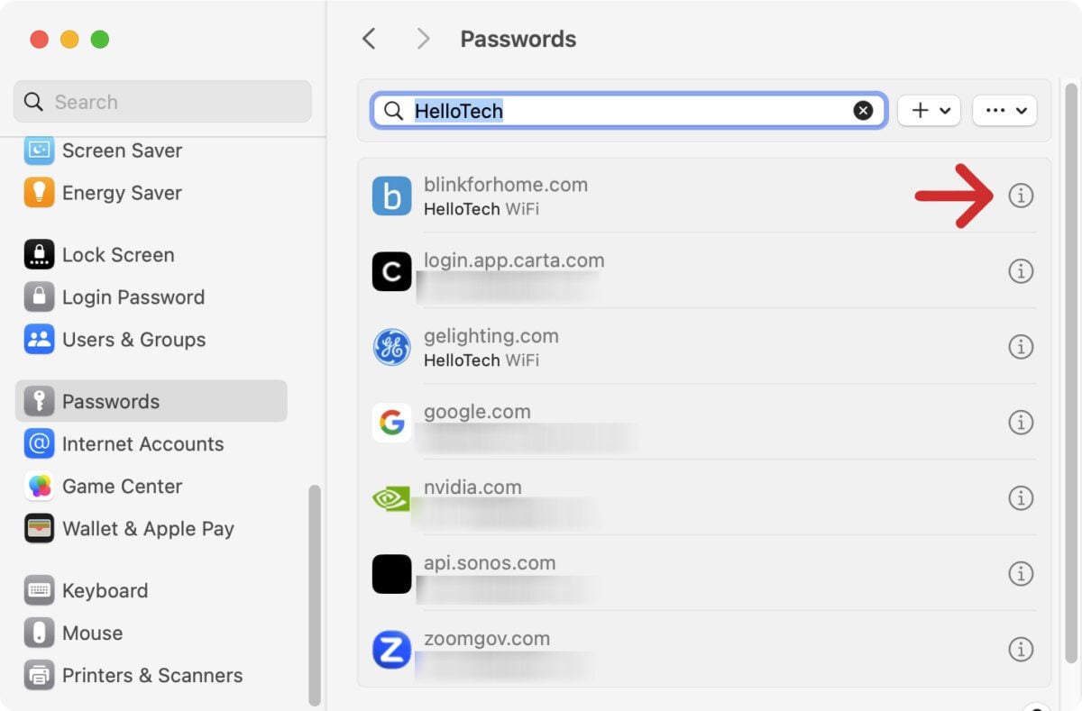Click the blinkforhome.com site icon
Image resolution: width=1082 pixels, height=711 pixels.
point(390,195)
